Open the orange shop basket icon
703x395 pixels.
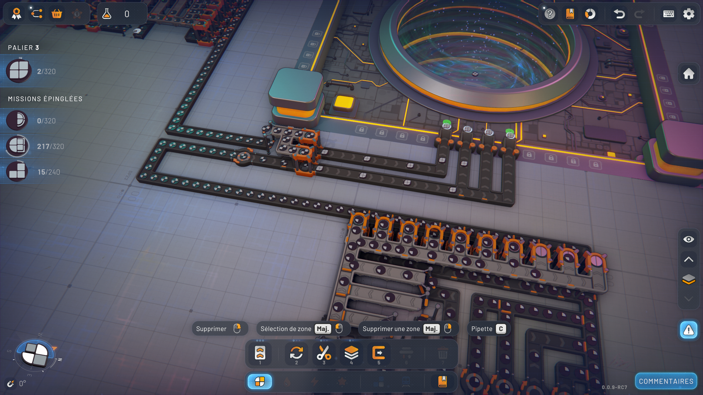point(57,14)
